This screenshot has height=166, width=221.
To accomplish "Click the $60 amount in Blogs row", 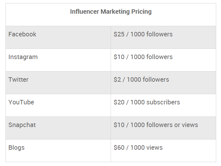I will coord(119,147).
